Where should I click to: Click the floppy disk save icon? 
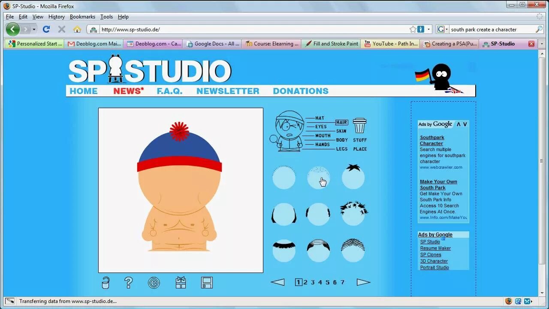207,282
